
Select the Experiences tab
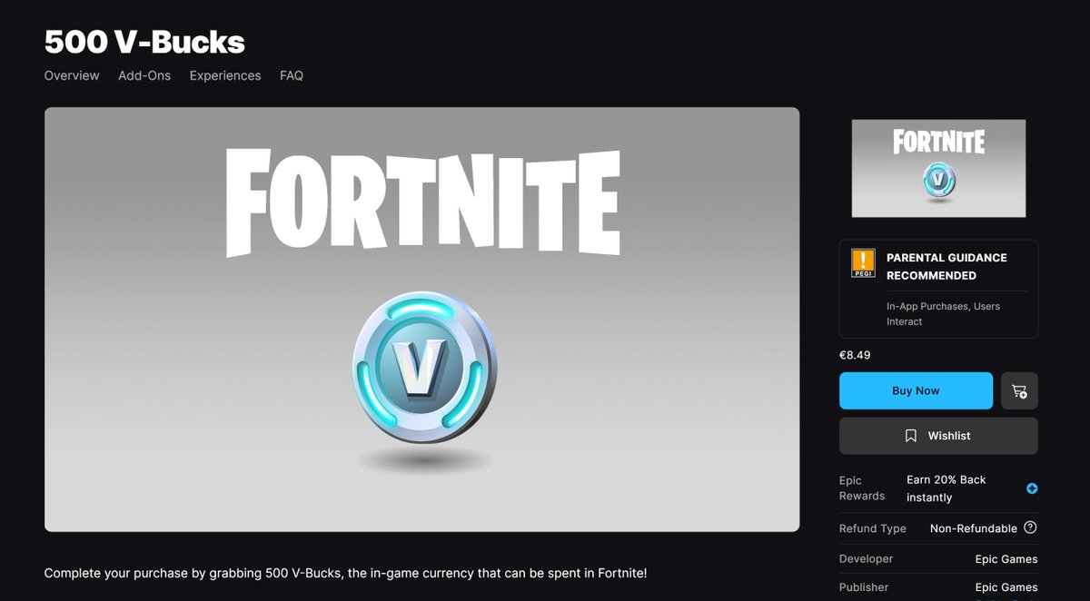(x=225, y=76)
